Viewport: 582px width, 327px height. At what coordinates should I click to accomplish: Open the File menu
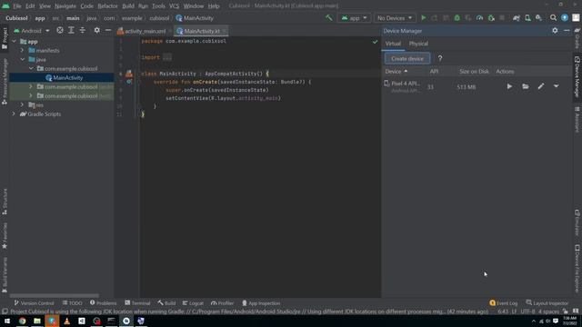(x=17, y=6)
